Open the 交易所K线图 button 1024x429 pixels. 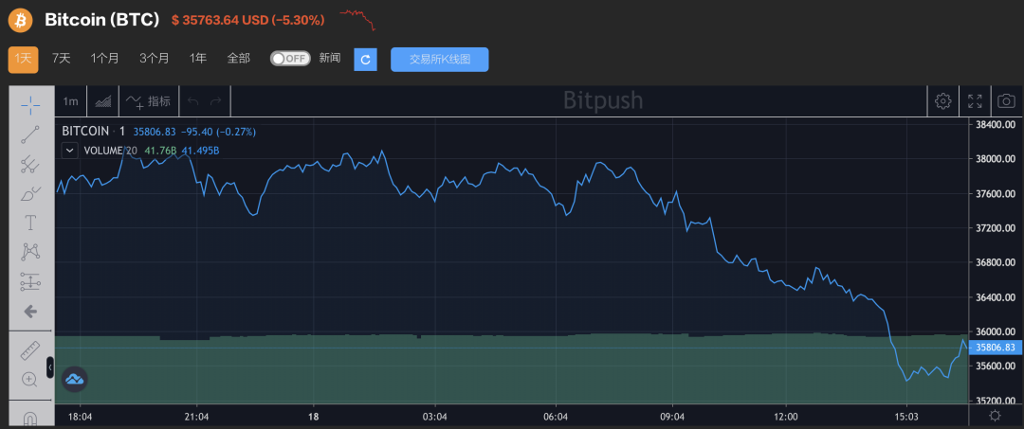pos(440,60)
